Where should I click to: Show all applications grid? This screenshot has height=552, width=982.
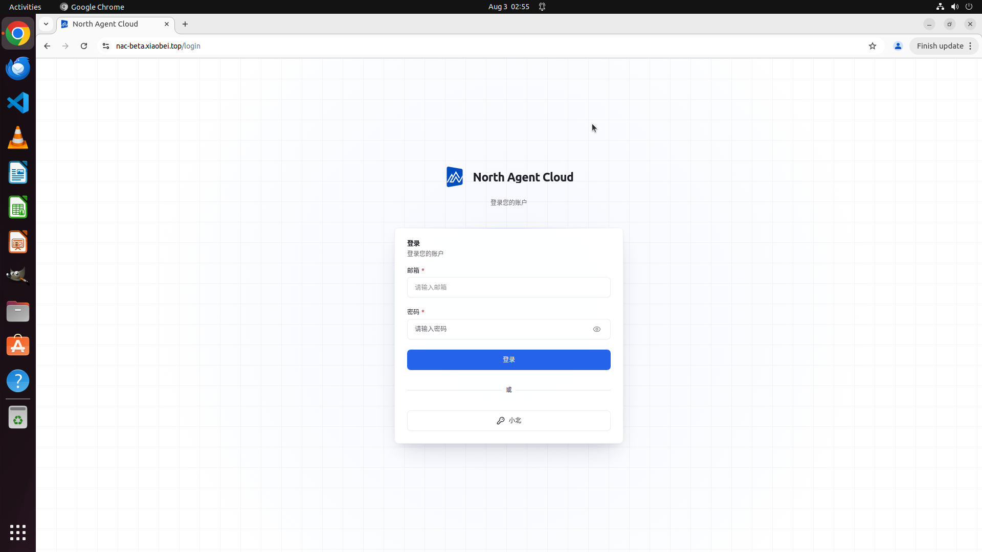18,533
